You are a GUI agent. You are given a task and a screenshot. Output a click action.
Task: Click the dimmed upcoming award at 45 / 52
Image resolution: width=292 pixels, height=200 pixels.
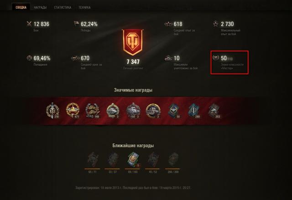tap(153, 159)
